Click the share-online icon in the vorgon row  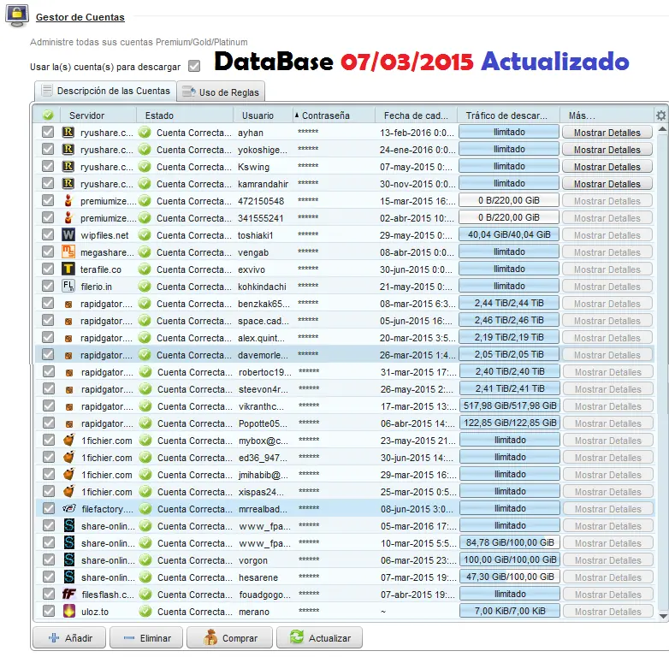coord(69,559)
